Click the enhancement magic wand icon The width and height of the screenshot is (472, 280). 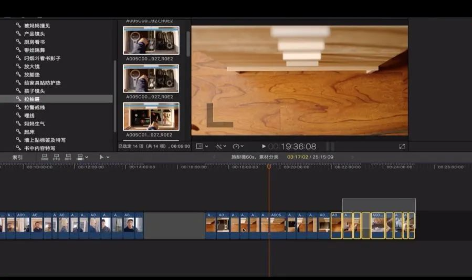click(x=219, y=146)
